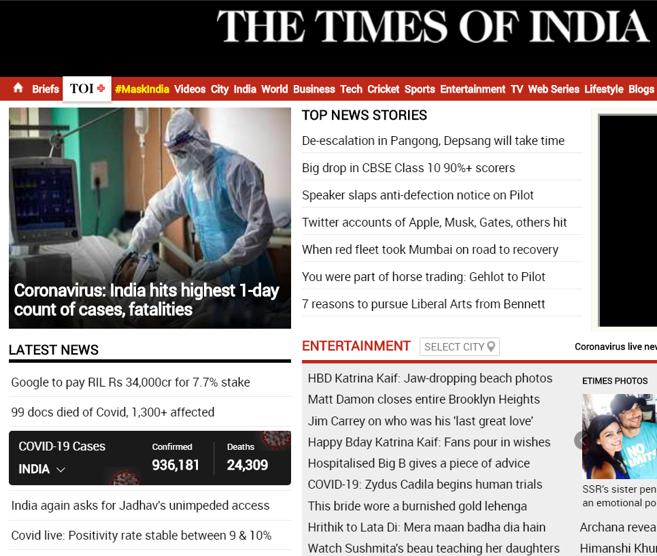Image resolution: width=657 pixels, height=556 pixels.
Task: Open the Blogs section
Action: pos(641,89)
